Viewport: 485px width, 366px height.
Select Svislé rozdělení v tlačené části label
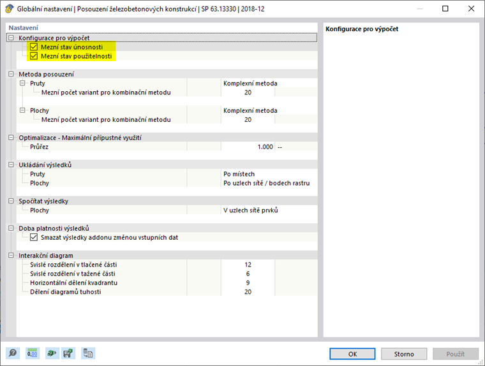click(73, 265)
